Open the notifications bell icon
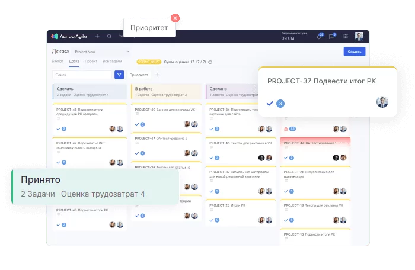The height and width of the screenshot is (270, 415). click(x=319, y=36)
